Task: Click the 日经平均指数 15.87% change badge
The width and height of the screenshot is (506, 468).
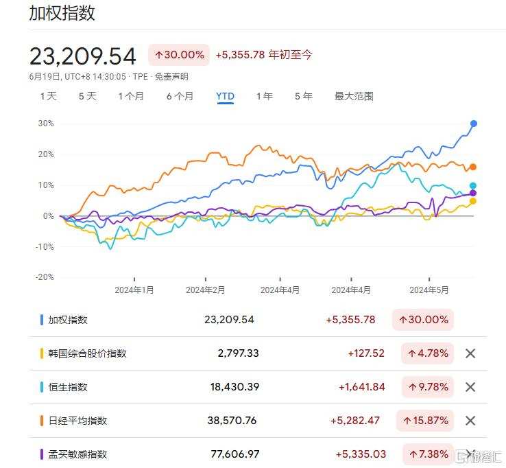Action: point(424,421)
